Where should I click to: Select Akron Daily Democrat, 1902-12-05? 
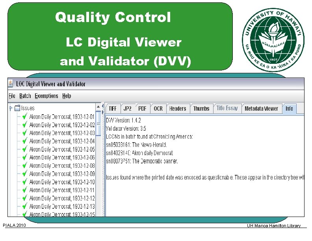pyautogui.click(x=62, y=149)
